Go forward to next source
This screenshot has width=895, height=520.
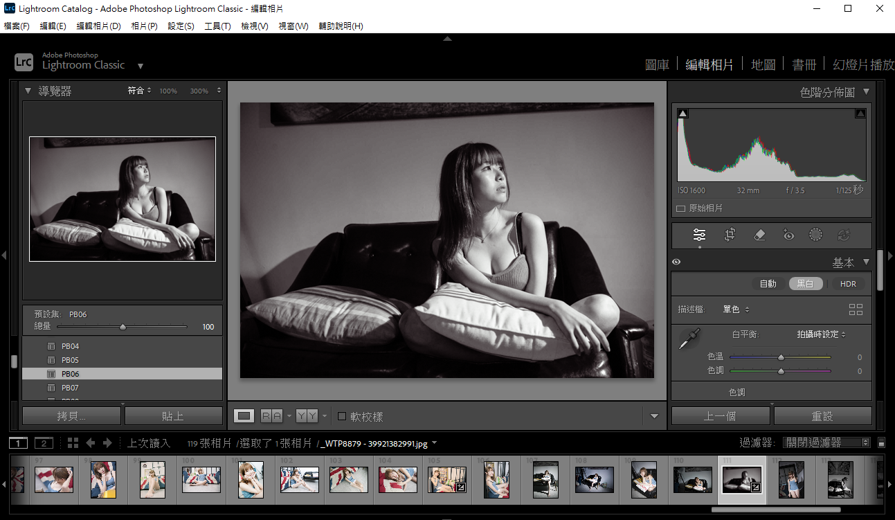[107, 443]
